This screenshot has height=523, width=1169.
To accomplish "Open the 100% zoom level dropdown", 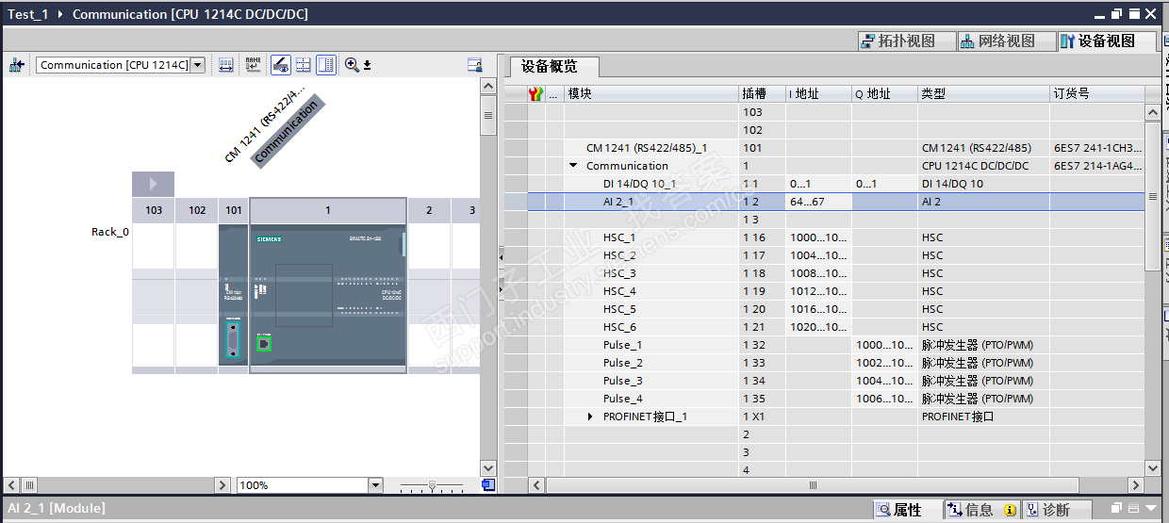I will pyautogui.click(x=375, y=485).
